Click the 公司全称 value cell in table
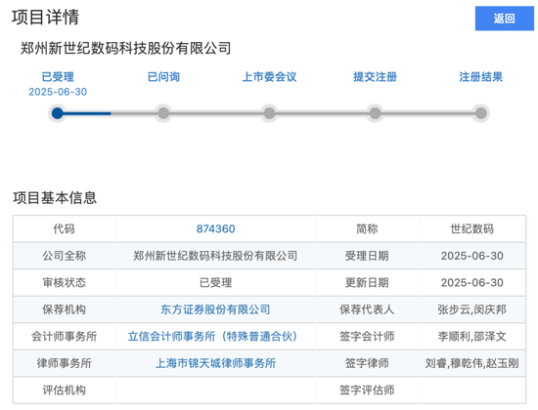 click(215, 256)
